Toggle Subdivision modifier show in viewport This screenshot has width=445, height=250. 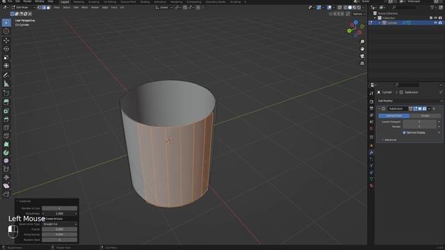(x=420, y=109)
